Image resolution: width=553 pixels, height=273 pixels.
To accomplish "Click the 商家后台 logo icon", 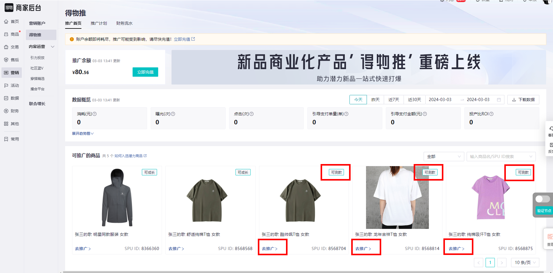I will click(x=9, y=8).
